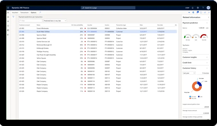Open the 'Last year' period dropdown
Image resolution: width=217 pixels, height=126 pixels.
point(189,73)
